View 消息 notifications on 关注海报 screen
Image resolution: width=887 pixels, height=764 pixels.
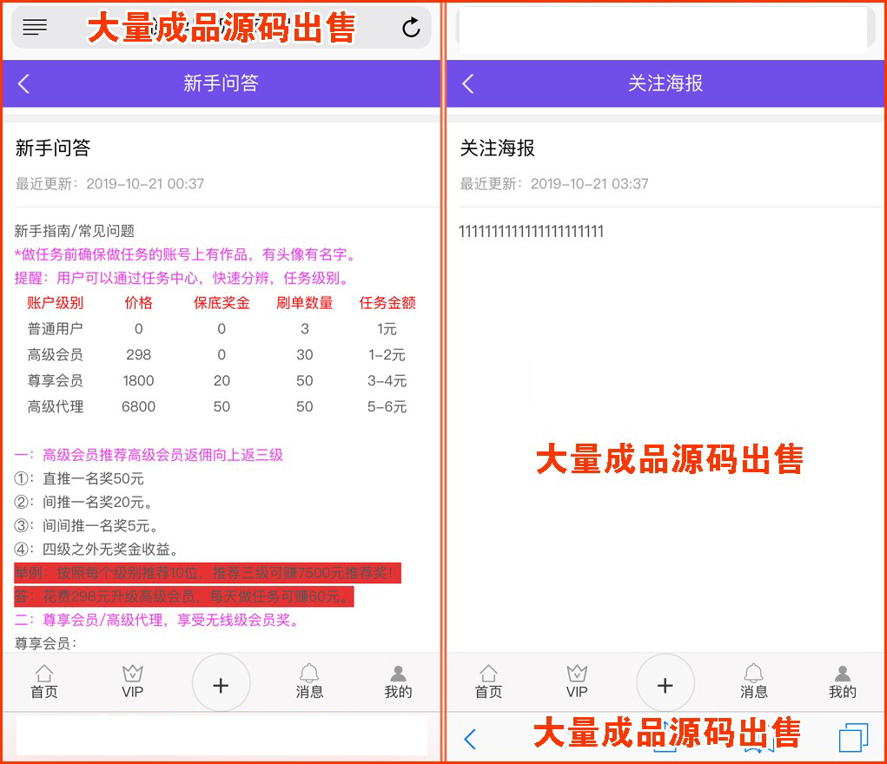click(753, 682)
